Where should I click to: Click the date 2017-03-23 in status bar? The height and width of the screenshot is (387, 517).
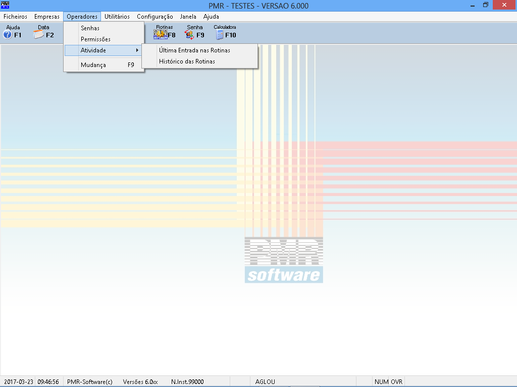tap(19, 382)
